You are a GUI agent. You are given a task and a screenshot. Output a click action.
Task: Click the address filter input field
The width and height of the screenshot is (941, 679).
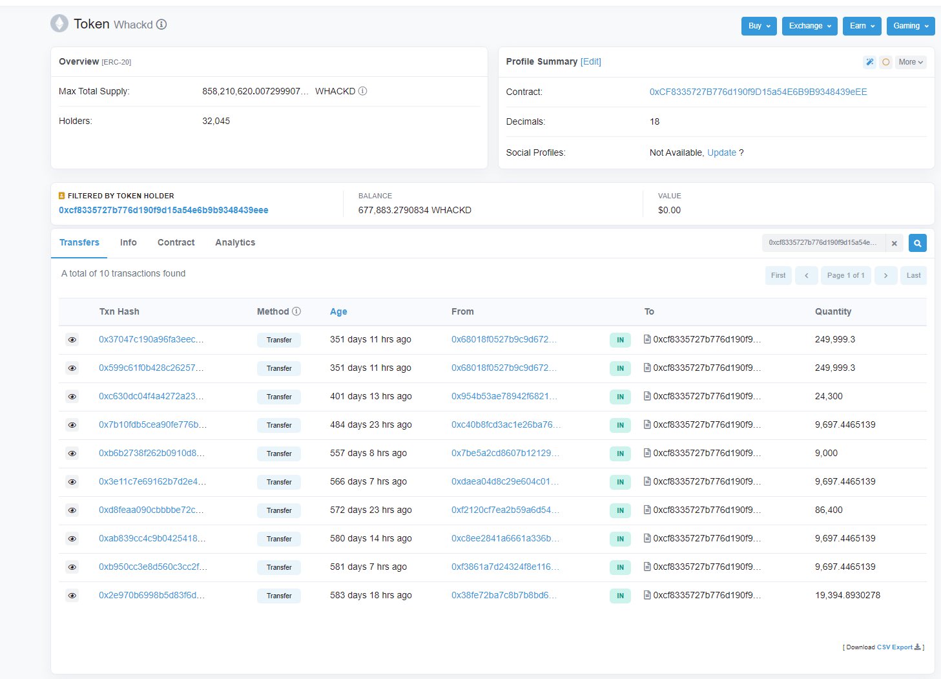pos(823,243)
